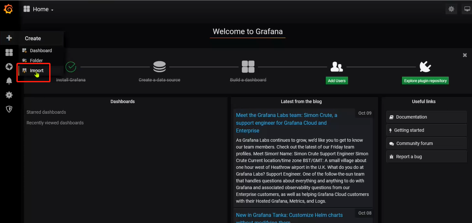Click the Install Grafana step text
This screenshot has height=223, width=472.
click(71, 80)
